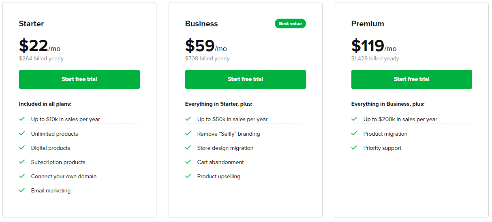Viewport: 492px width, 222px height.
Task: Start free trial for Starter plan
Action: pyautogui.click(x=79, y=79)
